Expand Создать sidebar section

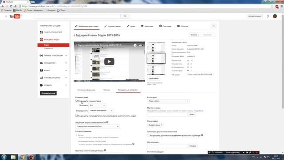point(66,85)
